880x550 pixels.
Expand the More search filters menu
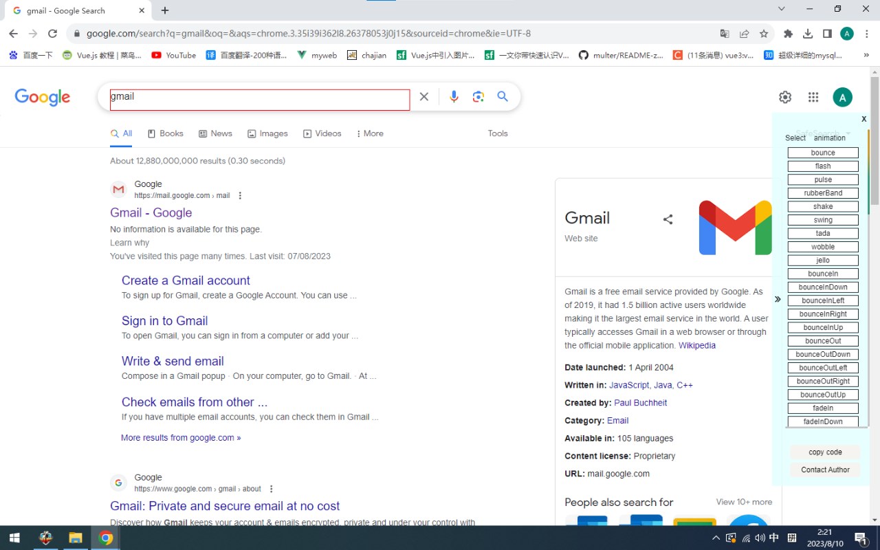click(x=371, y=133)
